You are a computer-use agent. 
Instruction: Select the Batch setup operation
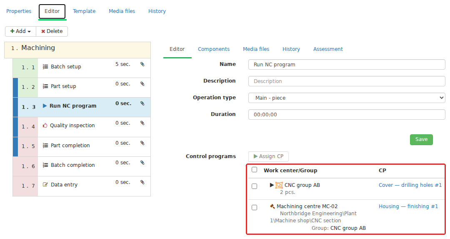[x=82, y=68]
